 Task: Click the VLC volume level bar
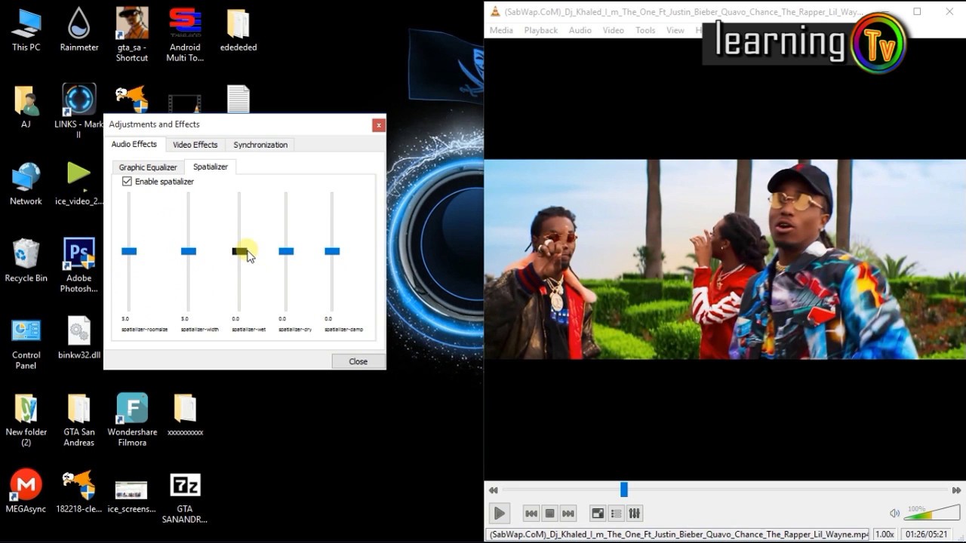(931, 514)
